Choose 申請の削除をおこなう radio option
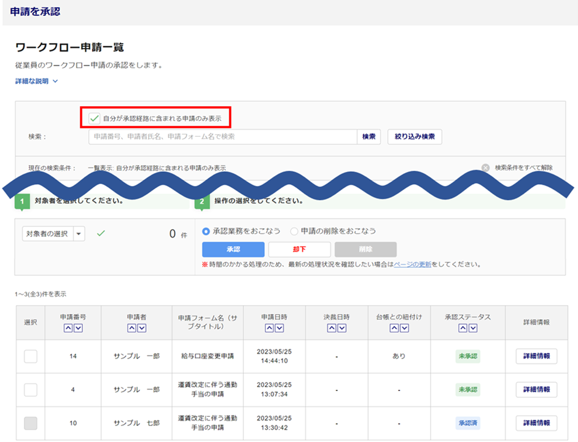The width and height of the screenshot is (578, 442). click(x=294, y=231)
